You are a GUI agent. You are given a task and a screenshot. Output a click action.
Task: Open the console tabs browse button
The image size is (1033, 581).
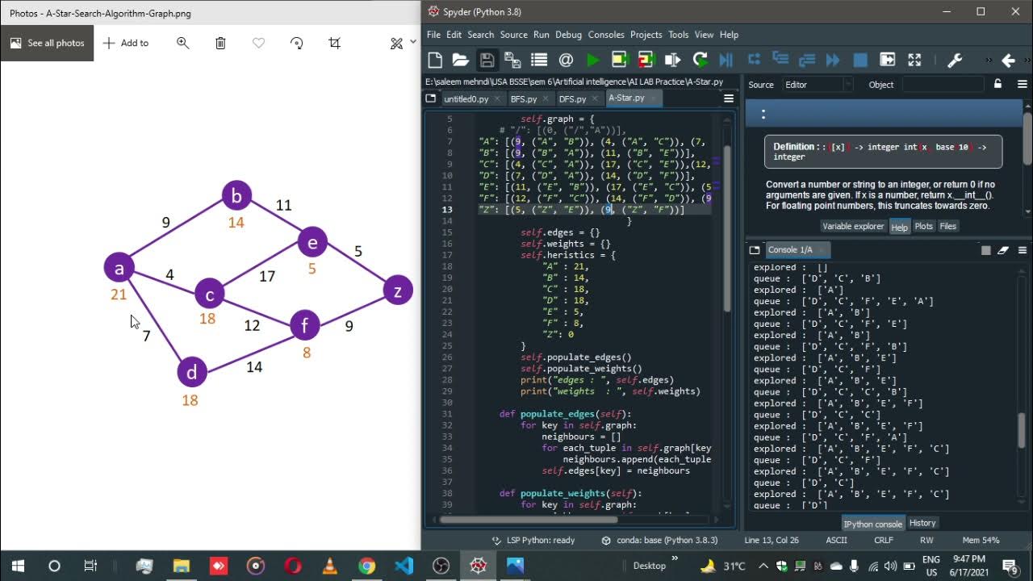pyautogui.click(x=755, y=250)
